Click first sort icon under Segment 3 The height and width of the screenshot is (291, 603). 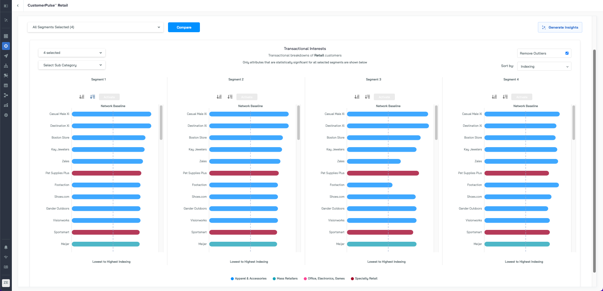click(x=357, y=97)
